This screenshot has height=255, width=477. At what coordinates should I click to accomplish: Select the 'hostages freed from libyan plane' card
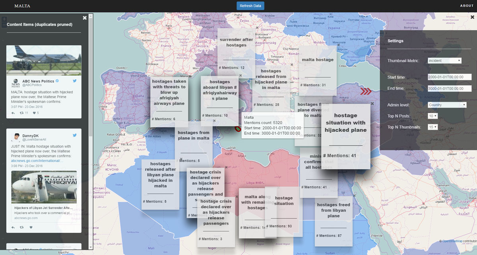click(334, 221)
